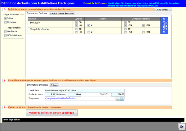
Task: Enable the Recyclage checkbox
Action: pyautogui.click(x=6, y=22)
